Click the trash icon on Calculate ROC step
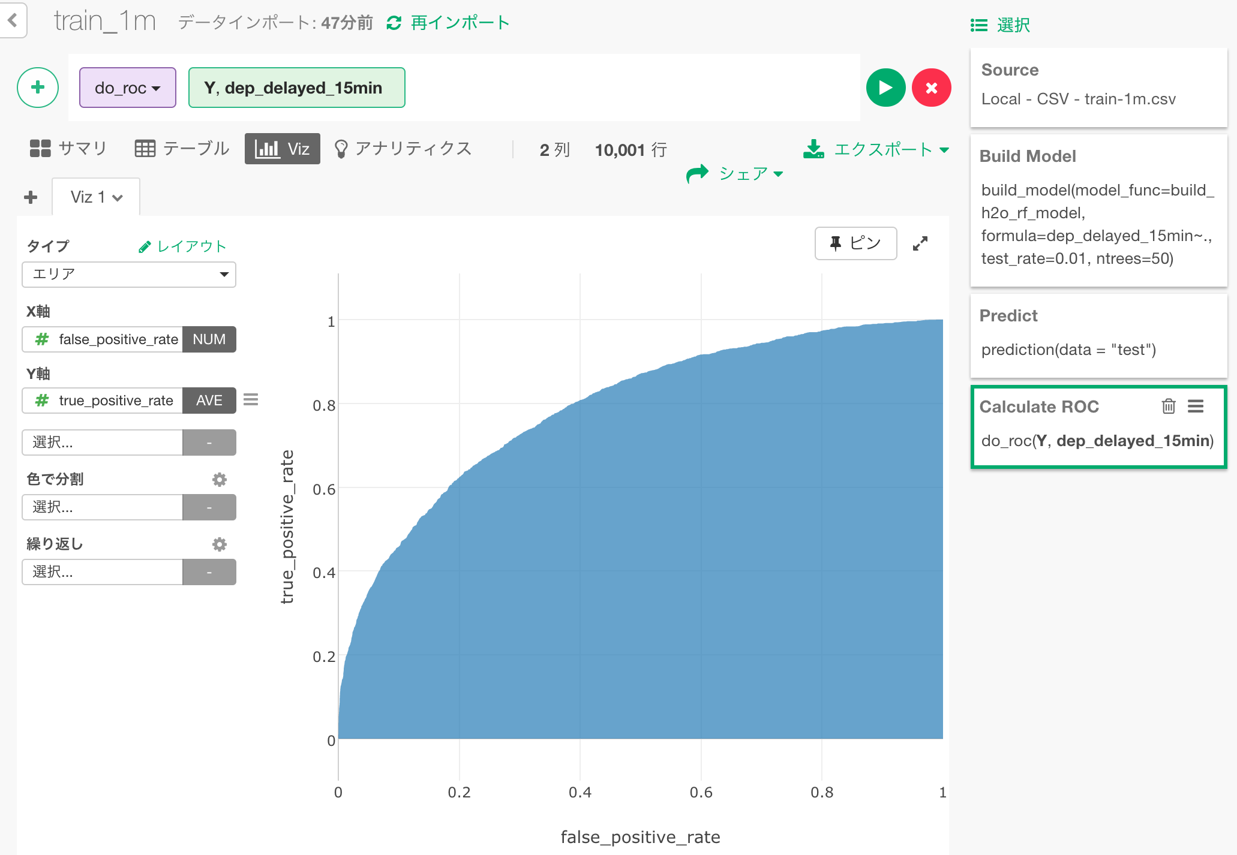The height and width of the screenshot is (855, 1237). pyautogui.click(x=1168, y=407)
